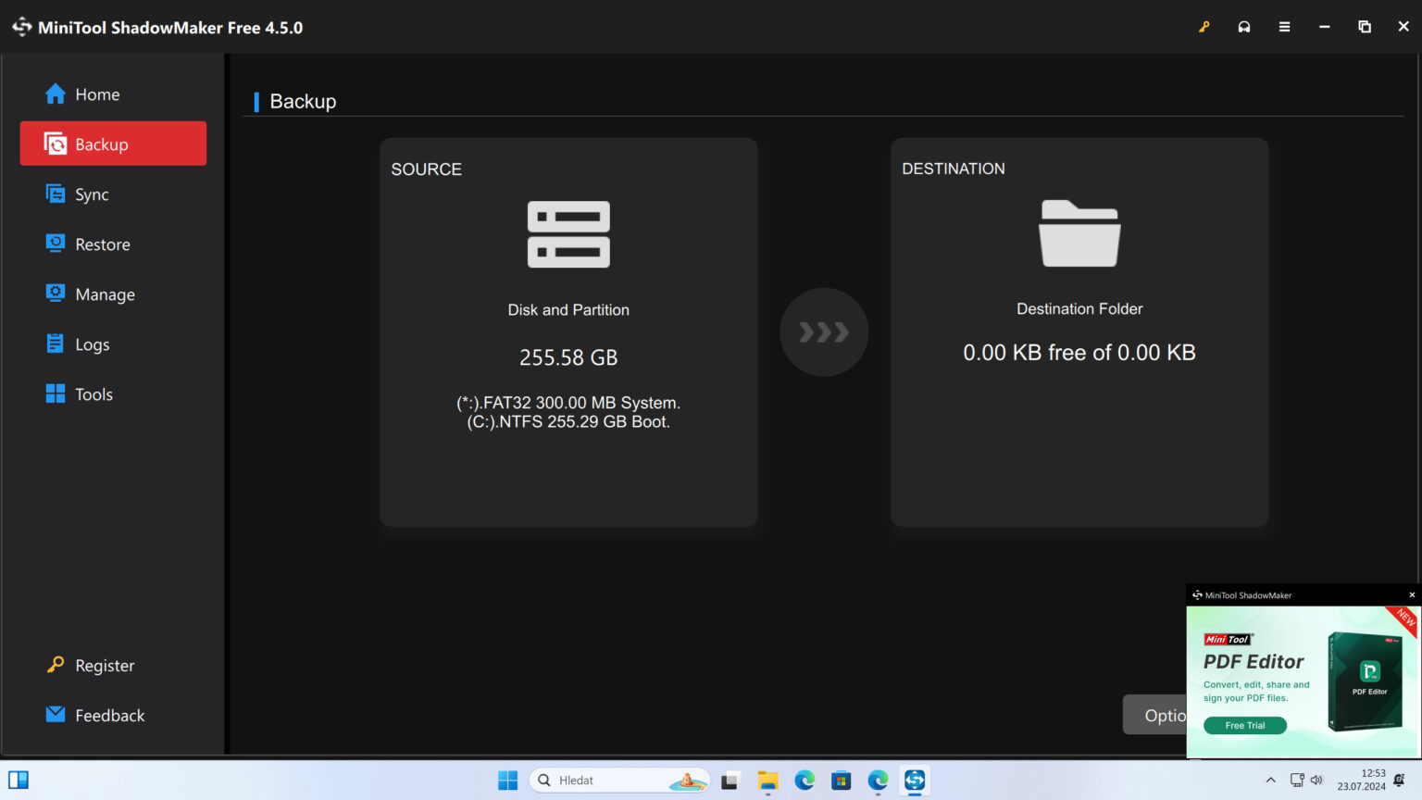The height and width of the screenshot is (800, 1422).
Task: Select the Sync sidebar item
Action: 92,194
